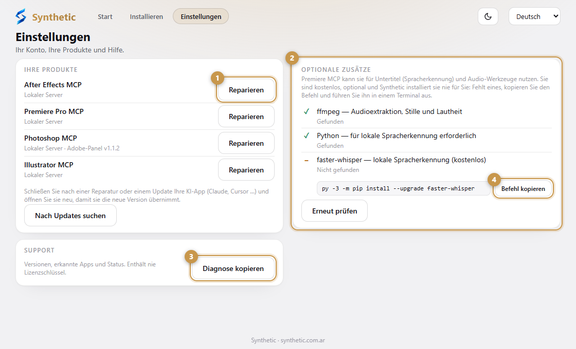
Task: Click Reparieren for Photoshop MCP
Action: [x=246, y=143]
